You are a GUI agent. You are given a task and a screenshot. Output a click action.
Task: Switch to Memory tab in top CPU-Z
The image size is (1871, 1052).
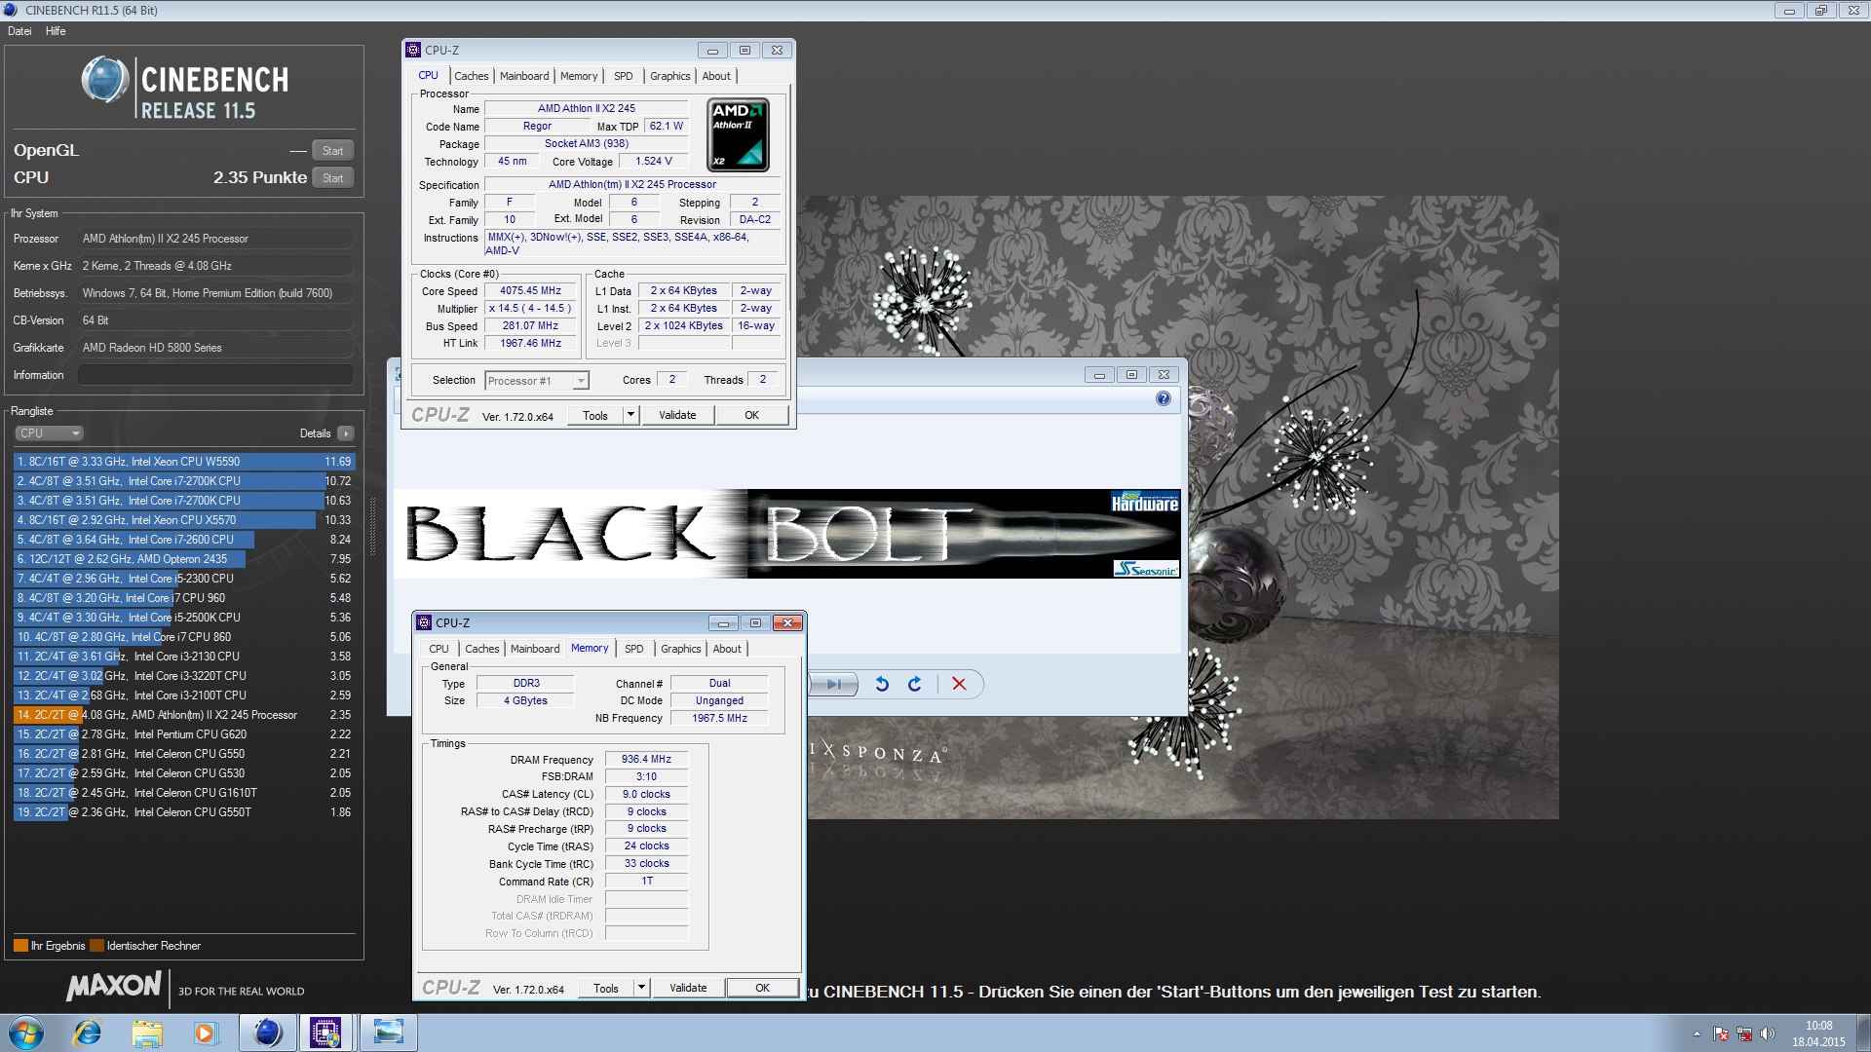[x=579, y=76]
